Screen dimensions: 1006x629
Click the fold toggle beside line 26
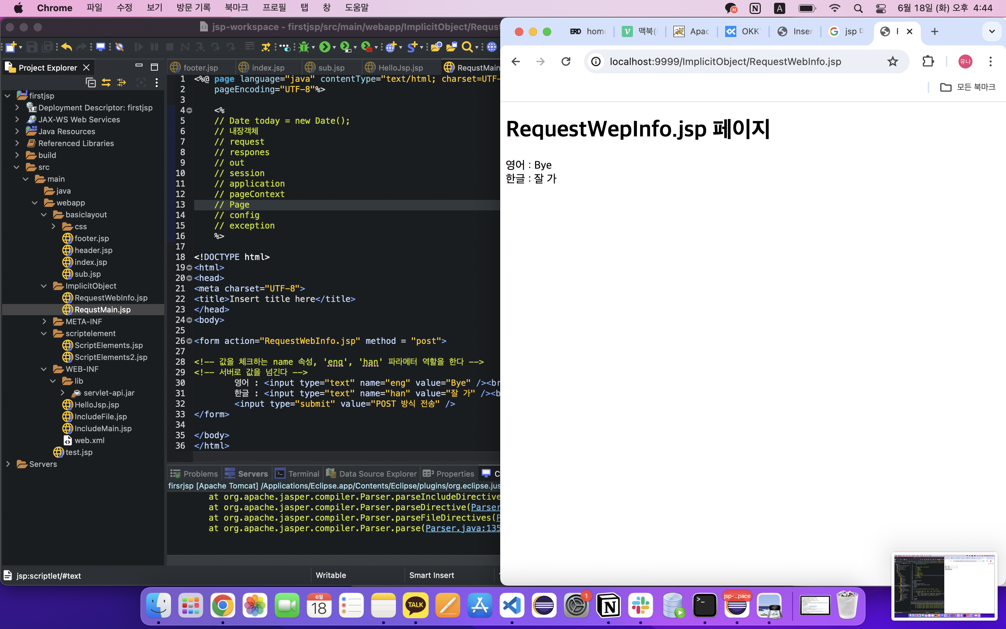190,341
